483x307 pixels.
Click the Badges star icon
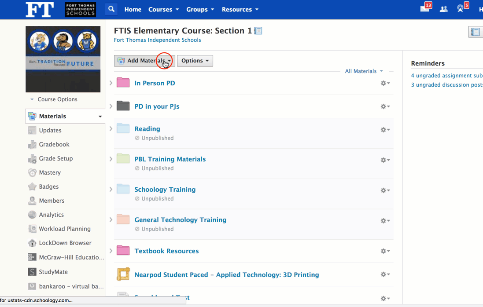point(32,186)
